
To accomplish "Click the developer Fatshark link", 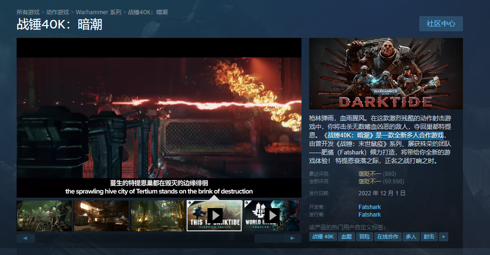I will [369, 207].
